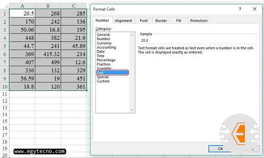
Task: Click cell containing 361
Action: [74, 87]
